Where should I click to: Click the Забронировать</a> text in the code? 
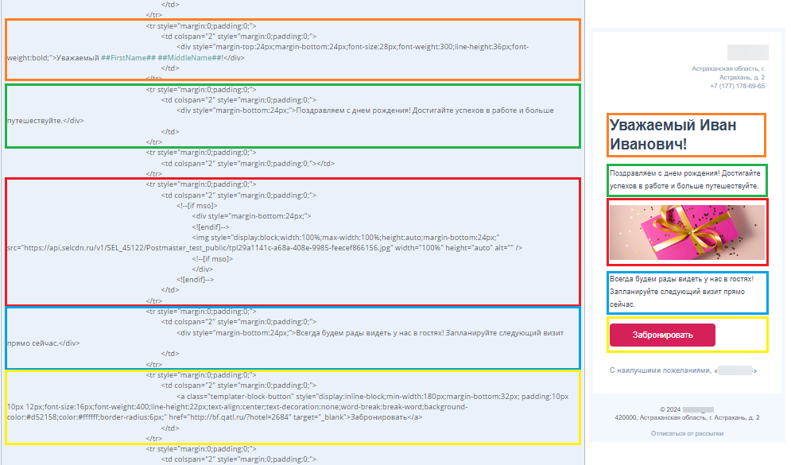point(386,417)
